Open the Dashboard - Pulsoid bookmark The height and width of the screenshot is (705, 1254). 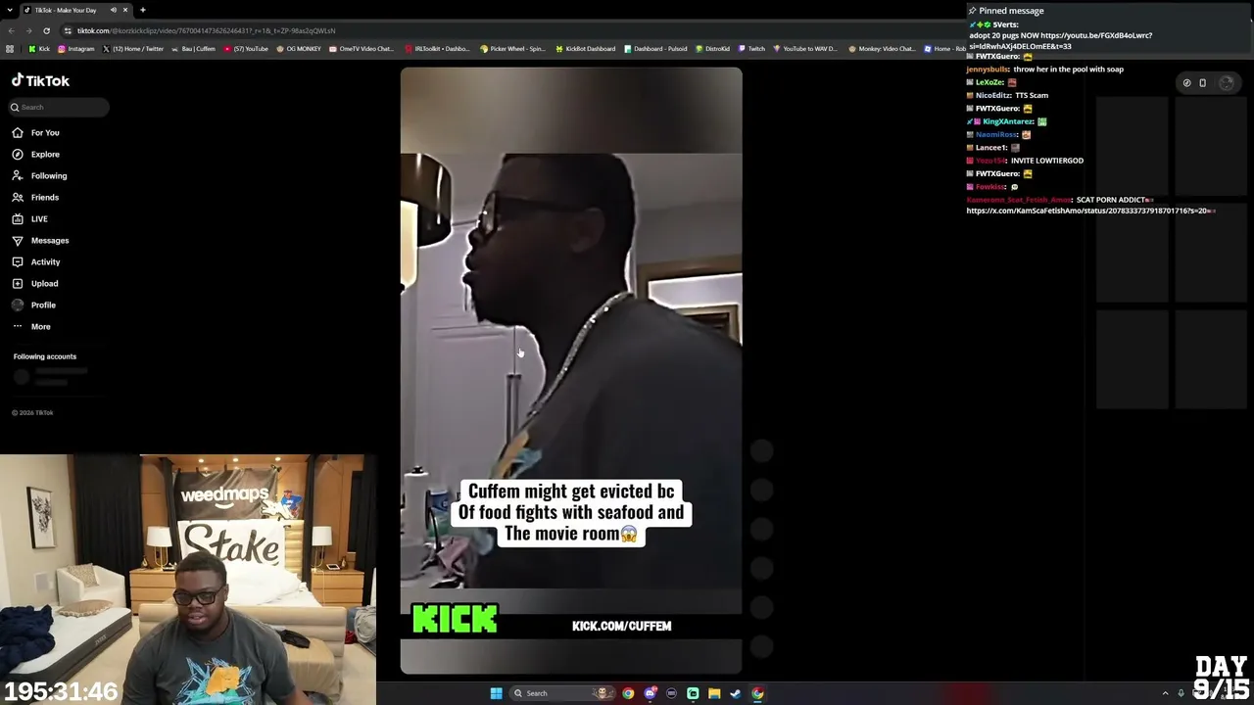tap(655, 49)
